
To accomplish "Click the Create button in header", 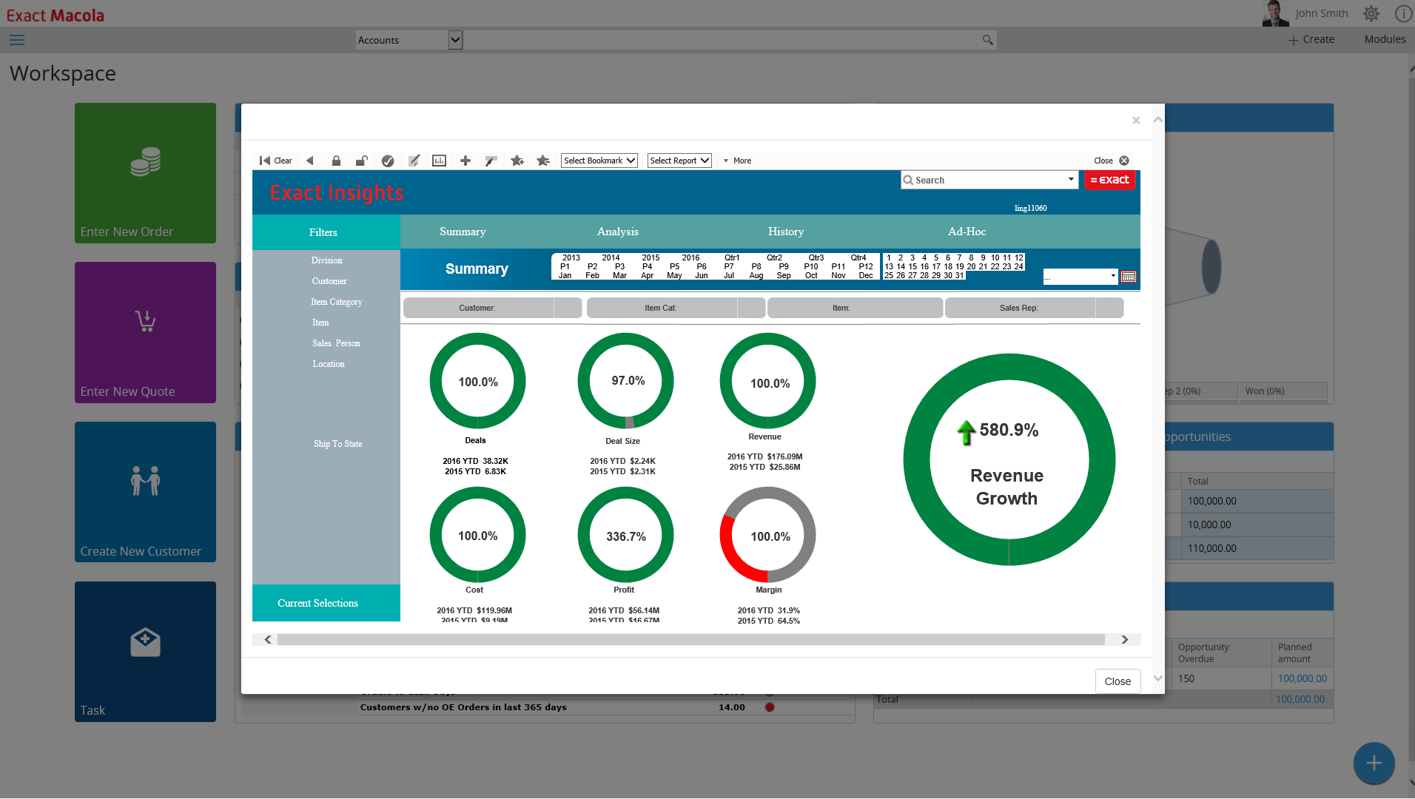I will (x=1311, y=39).
